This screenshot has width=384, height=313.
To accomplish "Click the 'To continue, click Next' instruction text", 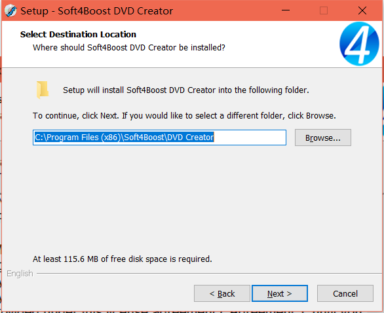I will [x=184, y=115].
